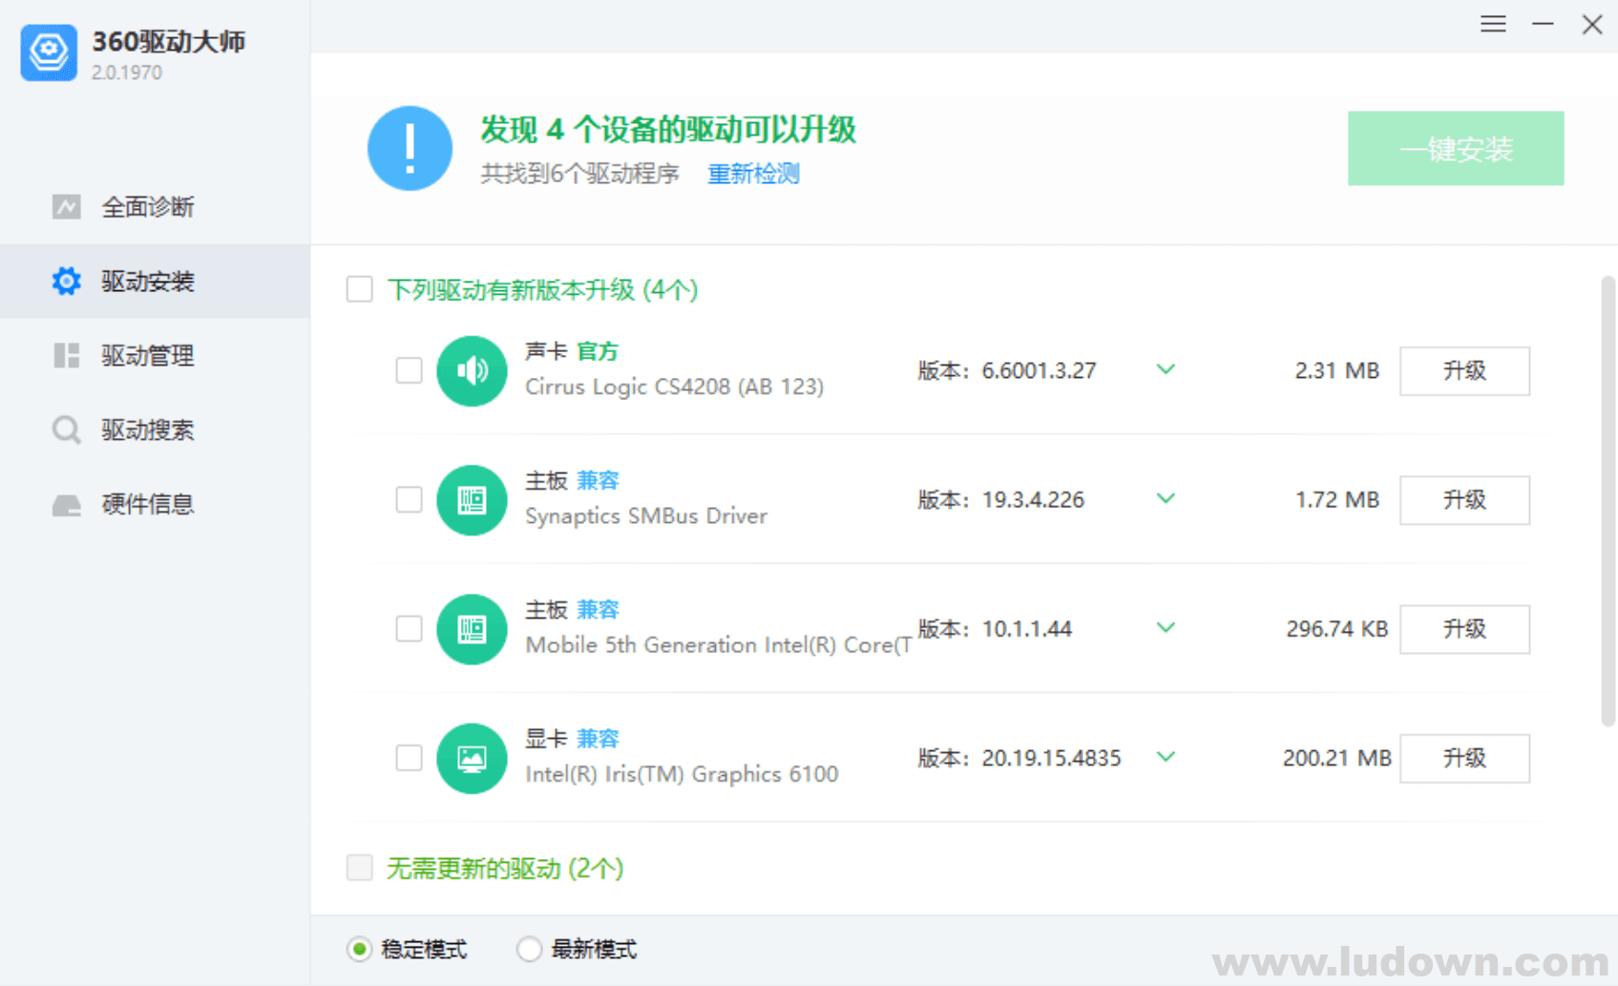Click the 重新检测 link
Screen dimensions: 1618x986
pyautogui.click(x=753, y=174)
